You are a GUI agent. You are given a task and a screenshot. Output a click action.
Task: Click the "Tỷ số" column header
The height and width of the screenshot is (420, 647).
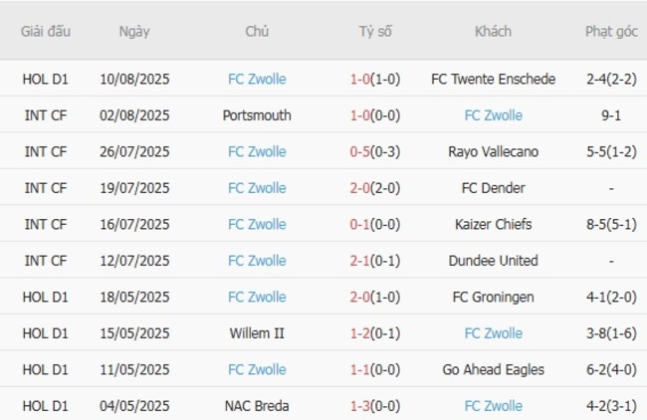click(x=375, y=31)
